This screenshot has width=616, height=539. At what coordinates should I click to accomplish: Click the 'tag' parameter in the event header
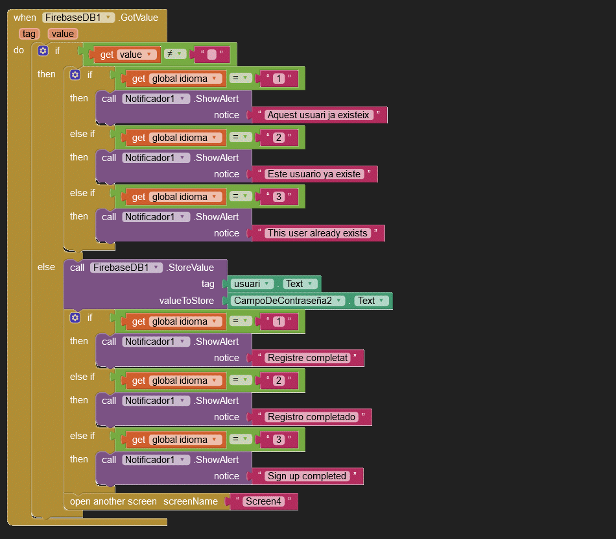coord(29,34)
